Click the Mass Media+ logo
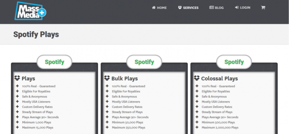The width and height of the screenshot is (289, 134). click(30, 11)
